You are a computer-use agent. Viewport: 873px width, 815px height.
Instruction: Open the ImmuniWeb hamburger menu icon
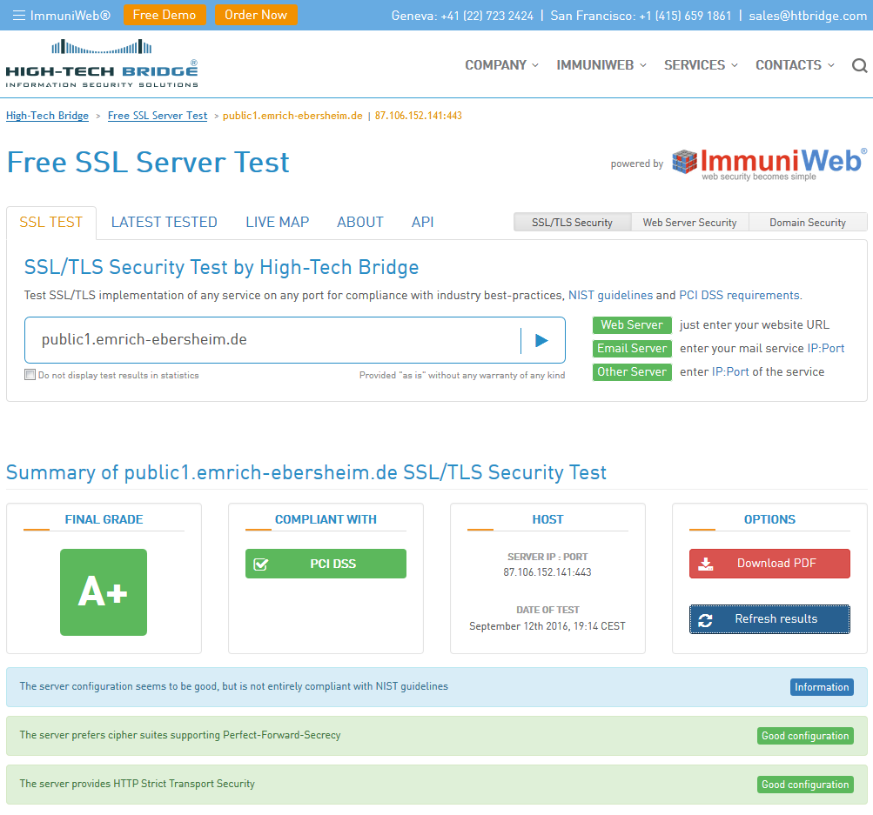coord(19,15)
